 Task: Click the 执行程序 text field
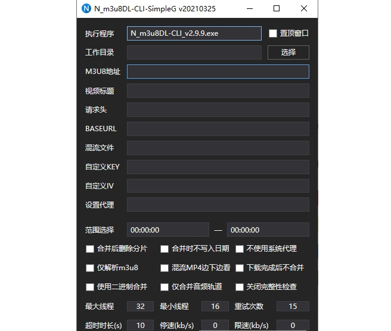194,33
